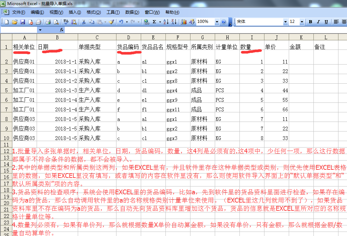Open the 格式(O) menu
This screenshot has height=236, width=347.
[x=94, y=12]
